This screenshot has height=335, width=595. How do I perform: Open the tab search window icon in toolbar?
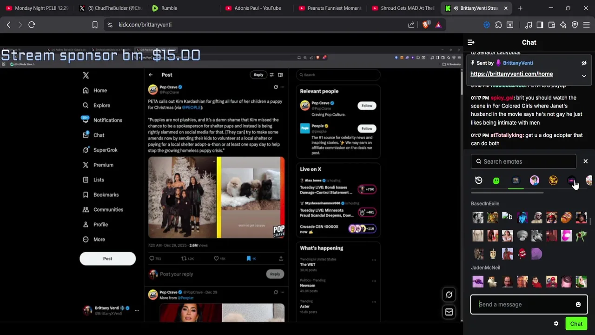click(x=510, y=25)
